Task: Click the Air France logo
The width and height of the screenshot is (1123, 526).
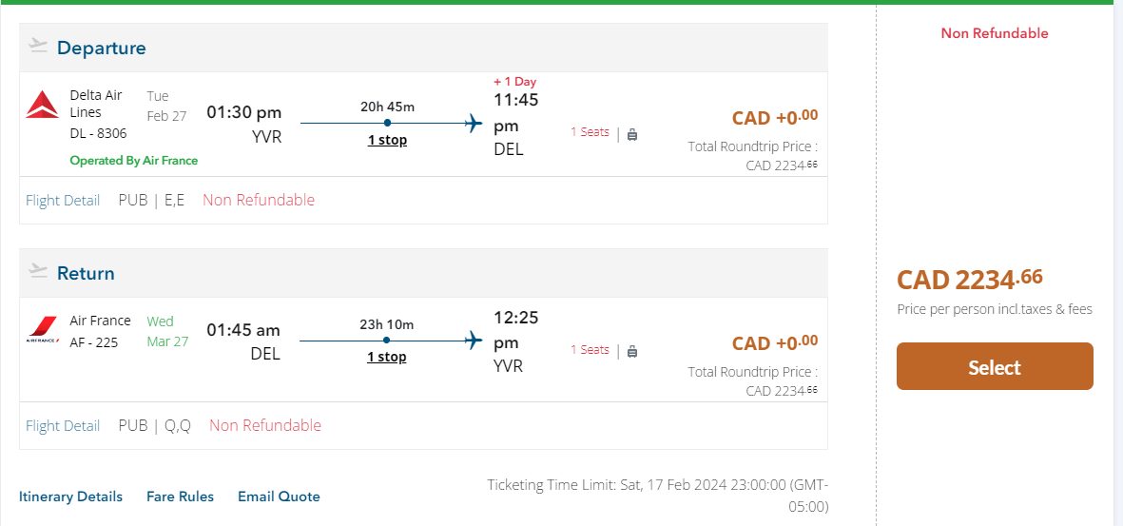Action: pyautogui.click(x=42, y=329)
